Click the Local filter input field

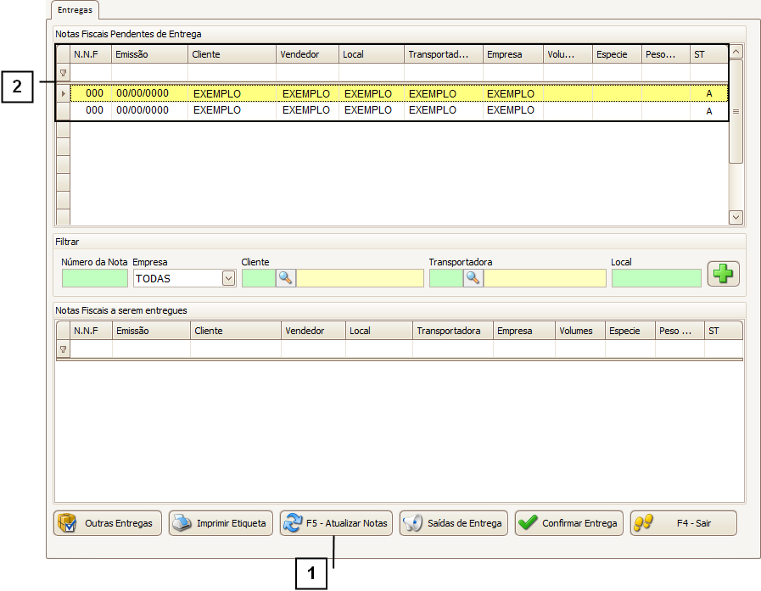(x=656, y=278)
